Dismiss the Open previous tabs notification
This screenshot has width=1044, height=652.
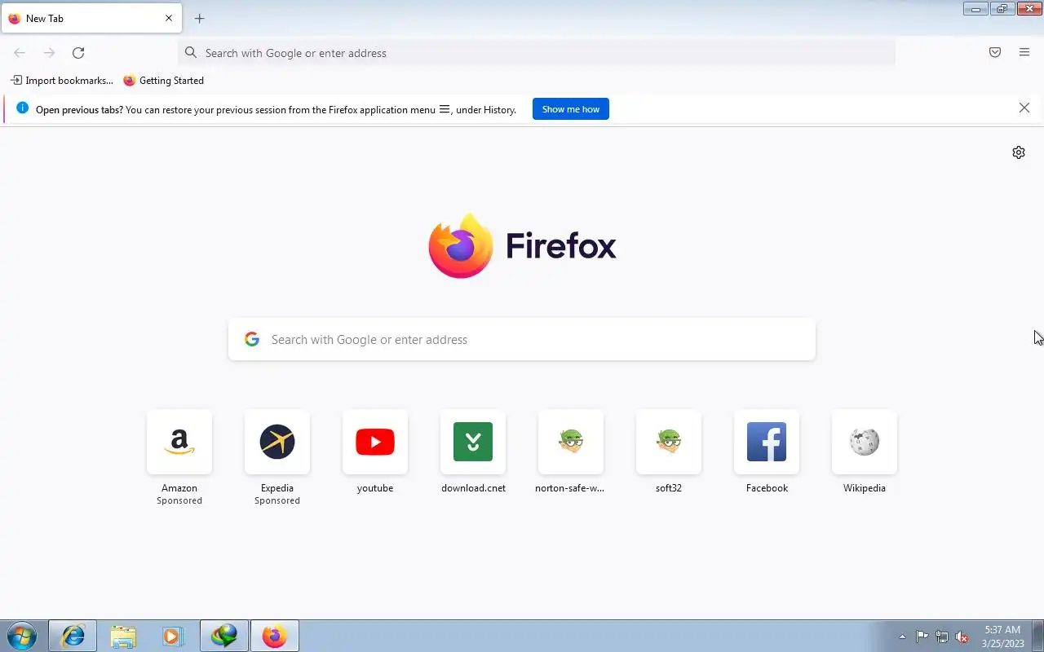(x=1024, y=108)
